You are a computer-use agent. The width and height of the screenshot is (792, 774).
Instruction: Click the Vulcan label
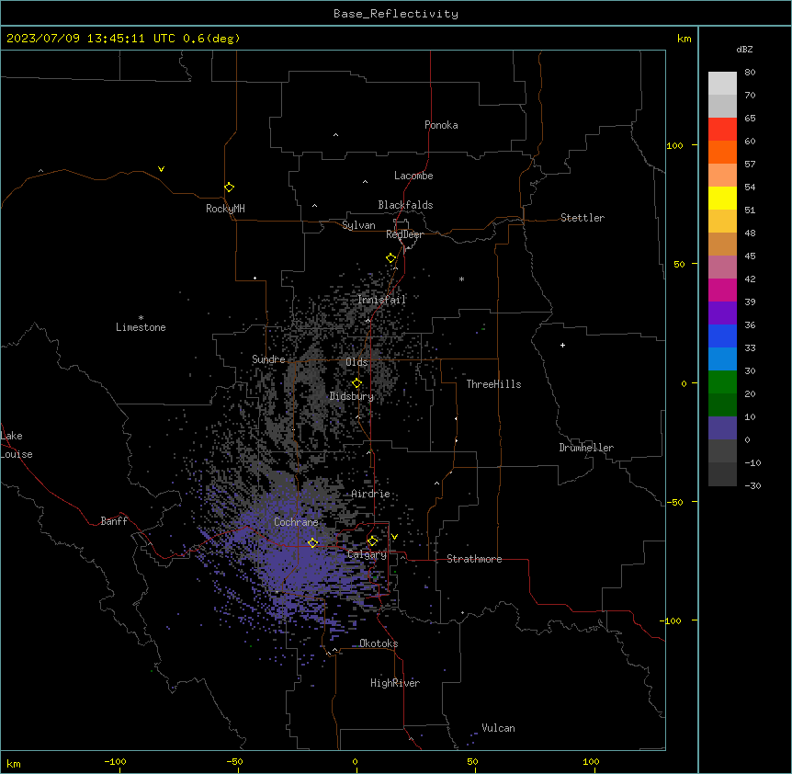tap(499, 728)
